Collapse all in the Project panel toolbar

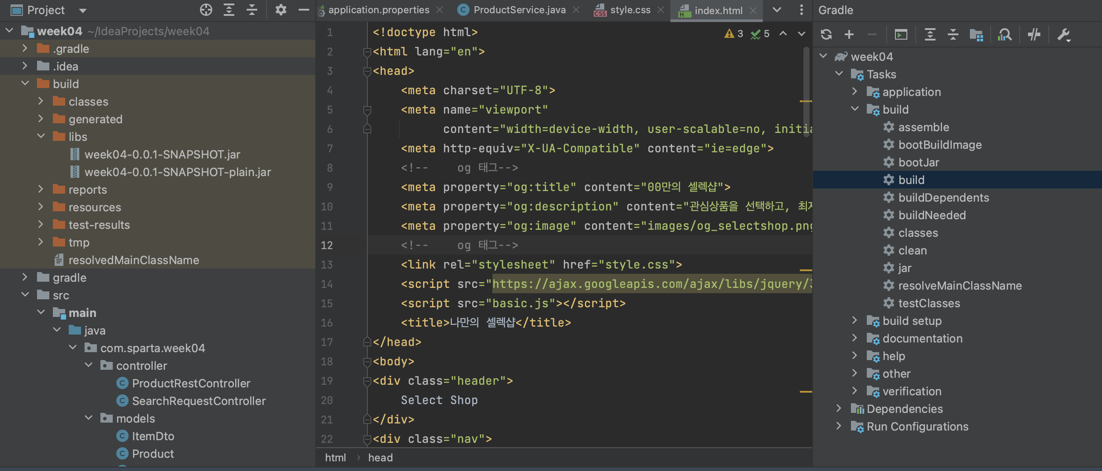point(252,10)
